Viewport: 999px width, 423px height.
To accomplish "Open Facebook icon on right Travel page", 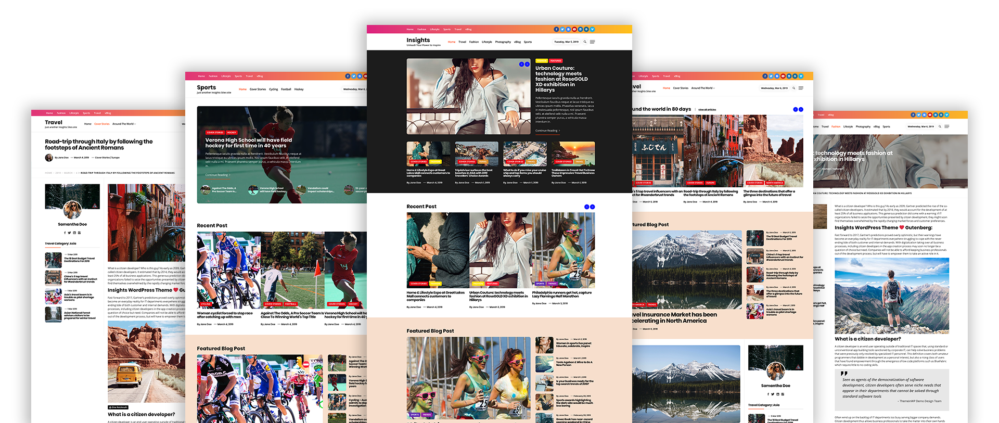I will (x=765, y=76).
